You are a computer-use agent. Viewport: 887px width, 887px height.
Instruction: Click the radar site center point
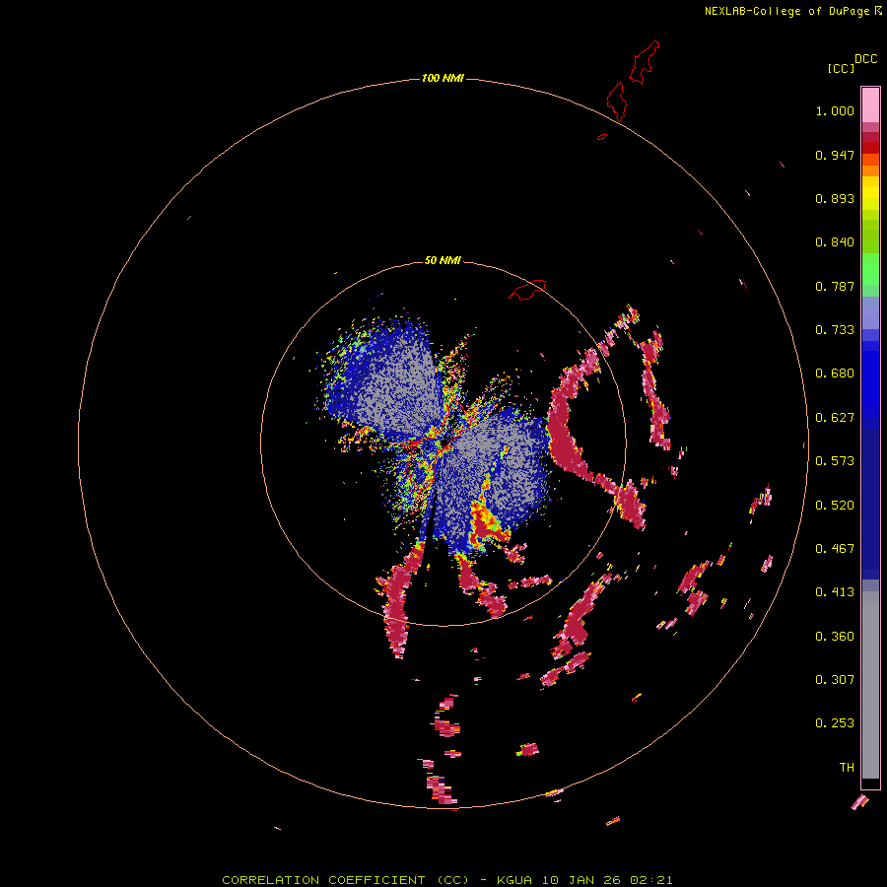pos(443,443)
